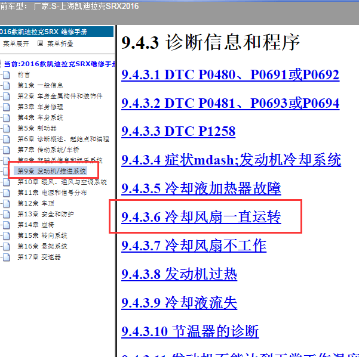Select tree item 前言
Image resolution: width=359 pixels, height=357 pixels.
pyautogui.click(x=23, y=74)
